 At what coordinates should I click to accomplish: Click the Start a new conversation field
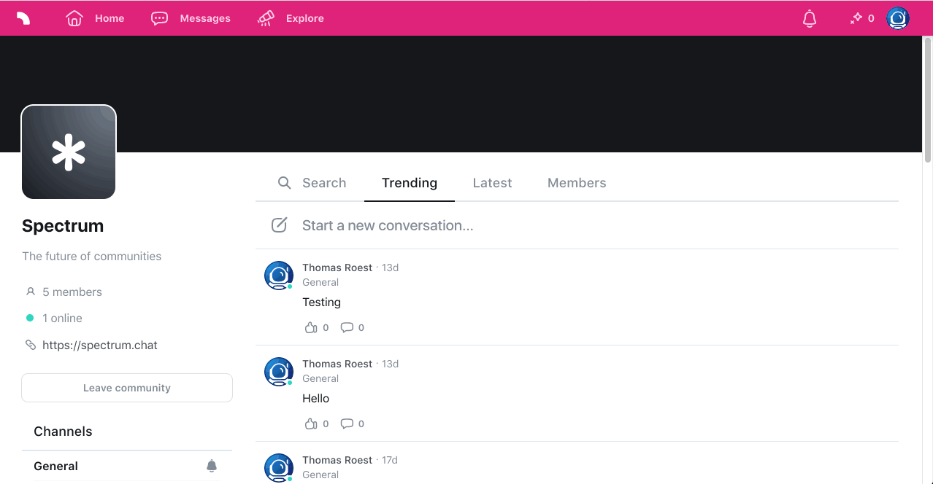388,225
